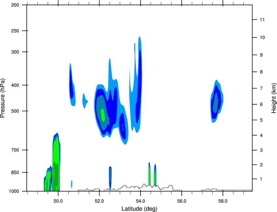
Task: Click the 54.0 latitude tick label
Action: tap(140, 201)
